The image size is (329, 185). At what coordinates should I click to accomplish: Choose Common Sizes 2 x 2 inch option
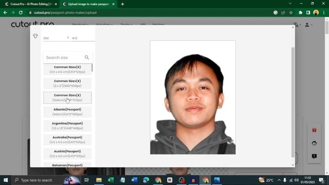[x=67, y=83]
